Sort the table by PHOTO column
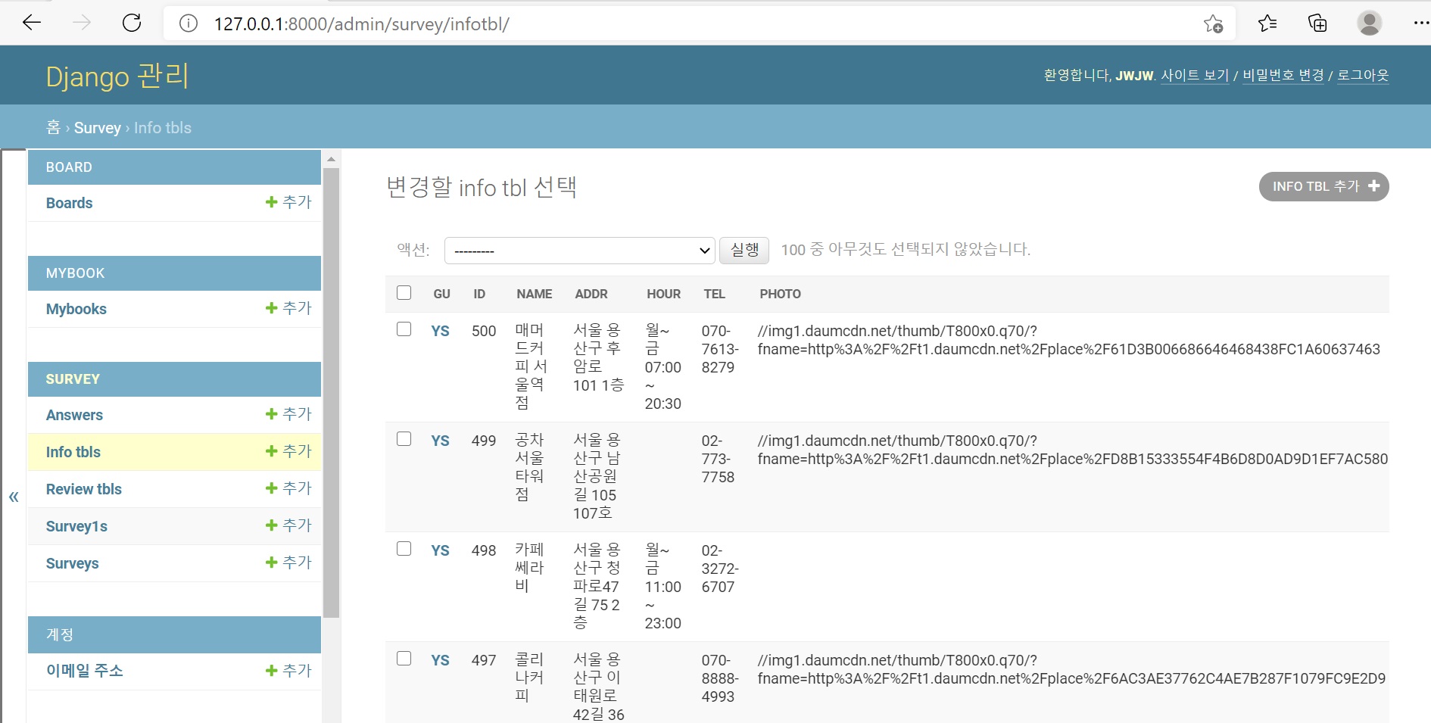This screenshot has height=723, width=1431. coord(780,294)
